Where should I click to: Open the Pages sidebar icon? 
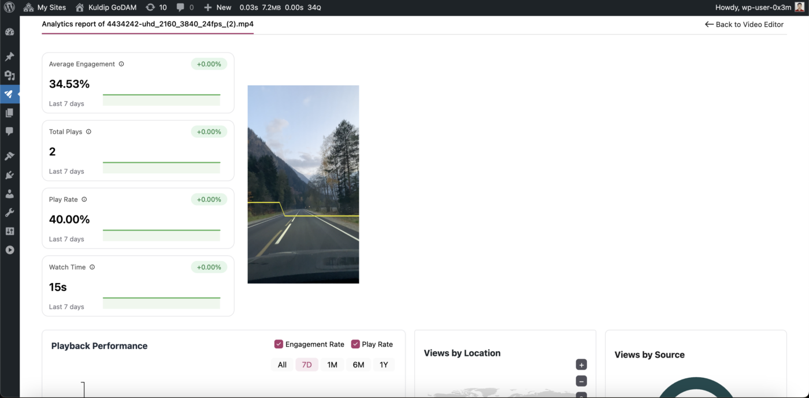point(9,113)
